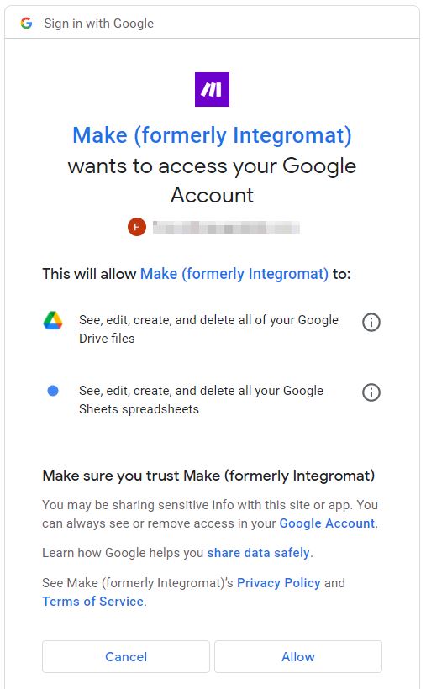426x689 pixels.
Task: Click the Make (formerly Integromat) title link
Action: pyautogui.click(x=212, y=135)
